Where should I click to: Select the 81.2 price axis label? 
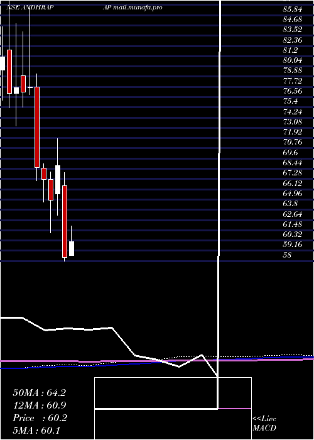pyautogui.click(x=290, y=50)
